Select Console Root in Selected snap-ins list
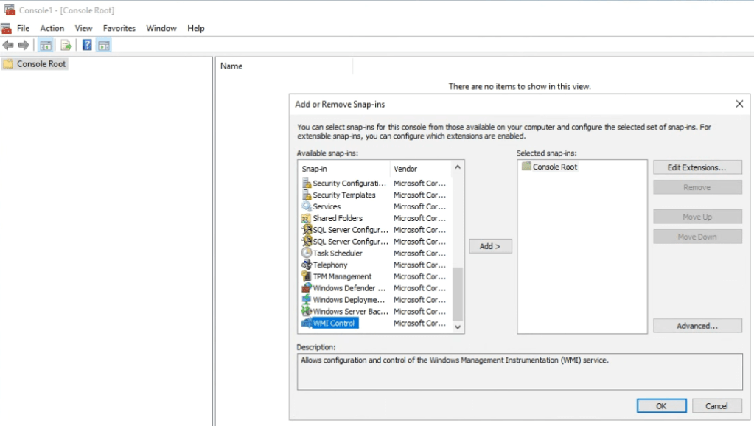The height and width of the screenshot is (426, 754). pos(554,167)
